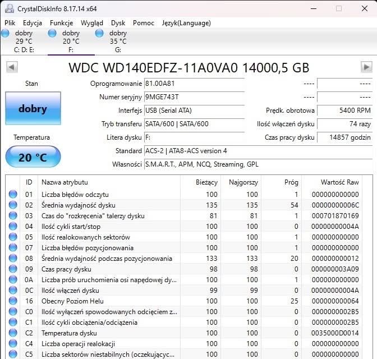Select the F: disk tab at 20 °C
This screenshot has height=359, width=377.
pyautogui.click(x=71, y=42)
